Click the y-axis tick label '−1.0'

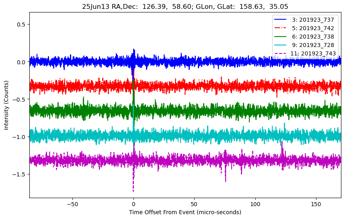[19, 137]
